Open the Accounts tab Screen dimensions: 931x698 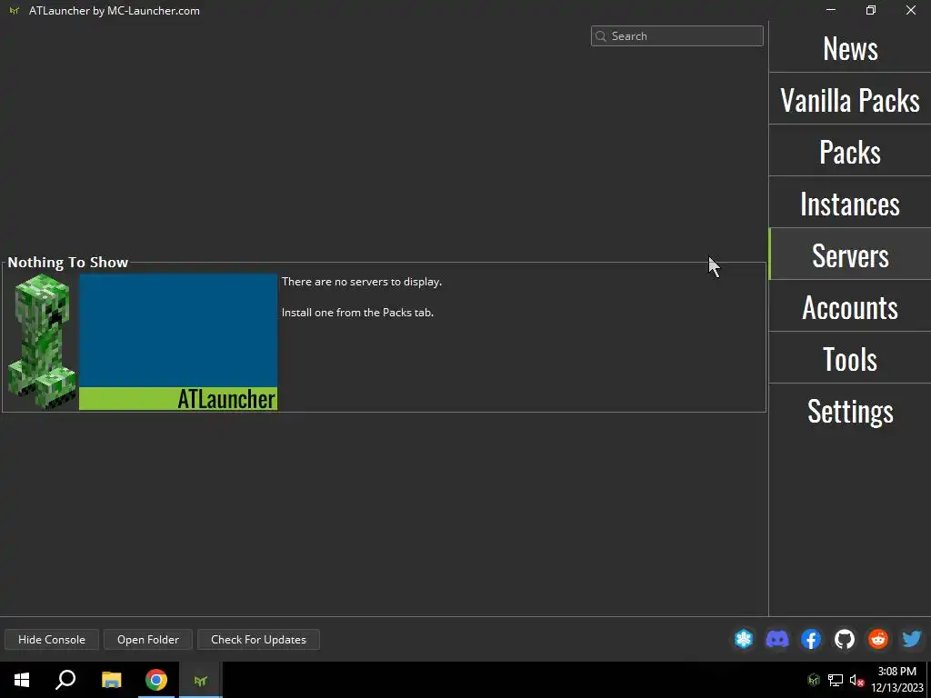pyautogui.click(x=850, y=306)
